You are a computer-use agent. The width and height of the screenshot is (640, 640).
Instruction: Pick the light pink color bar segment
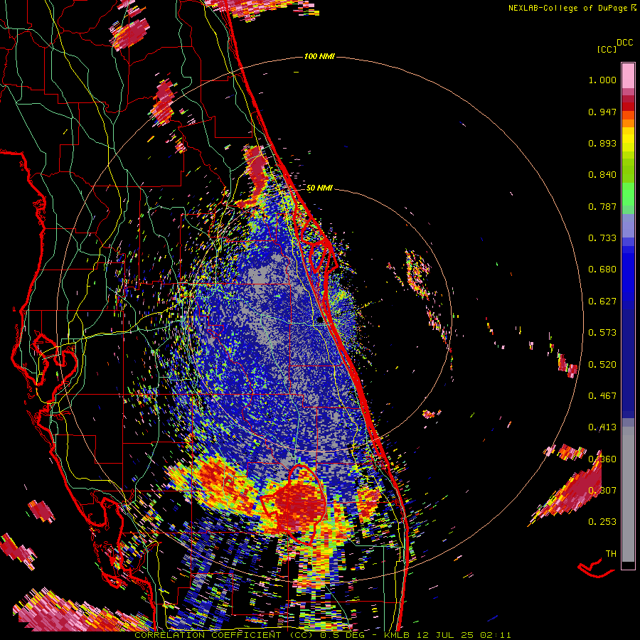tap(628, 75)
